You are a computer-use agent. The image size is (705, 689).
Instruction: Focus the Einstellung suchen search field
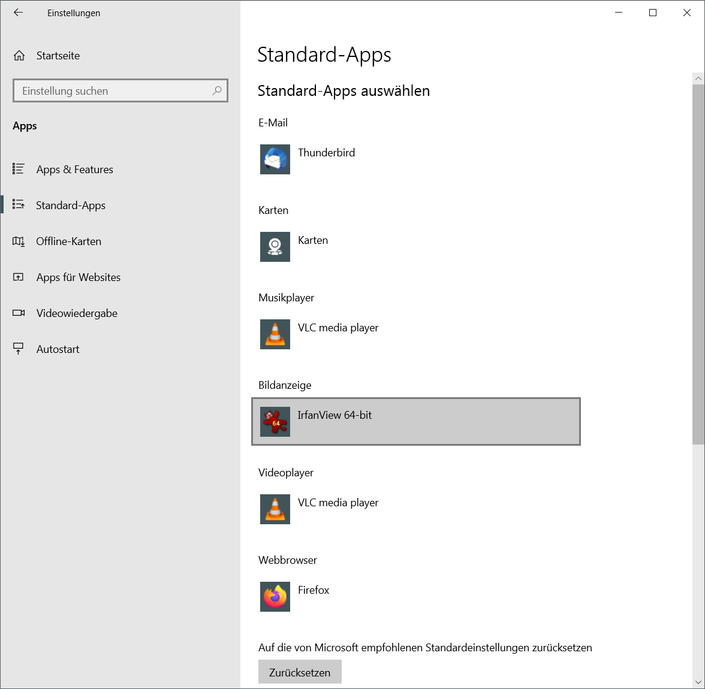[114, 91]
